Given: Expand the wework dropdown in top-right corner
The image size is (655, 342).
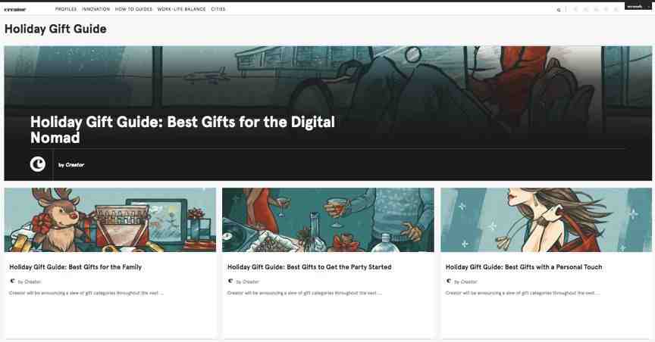Looking at the screenshot, I should (x=639, y=6).
